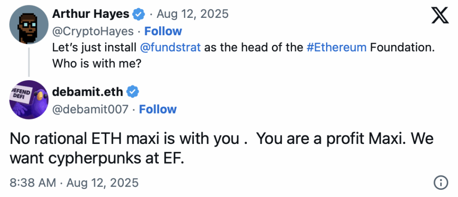The image size is (458, 197).
Task: Click Arthur Hayes' pixel-art avatar
Action: pos(29,25)
